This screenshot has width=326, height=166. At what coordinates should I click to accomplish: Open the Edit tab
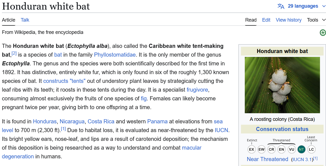266,20
